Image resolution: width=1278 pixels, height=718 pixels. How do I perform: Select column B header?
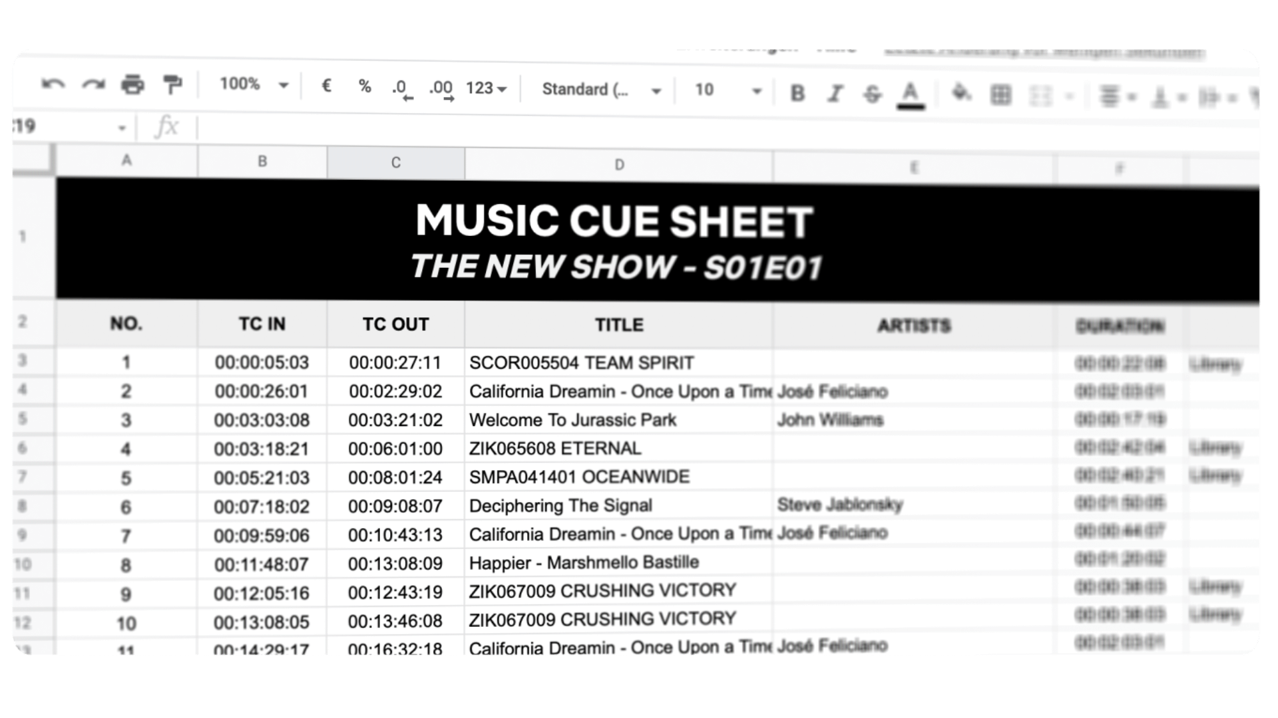262,162
